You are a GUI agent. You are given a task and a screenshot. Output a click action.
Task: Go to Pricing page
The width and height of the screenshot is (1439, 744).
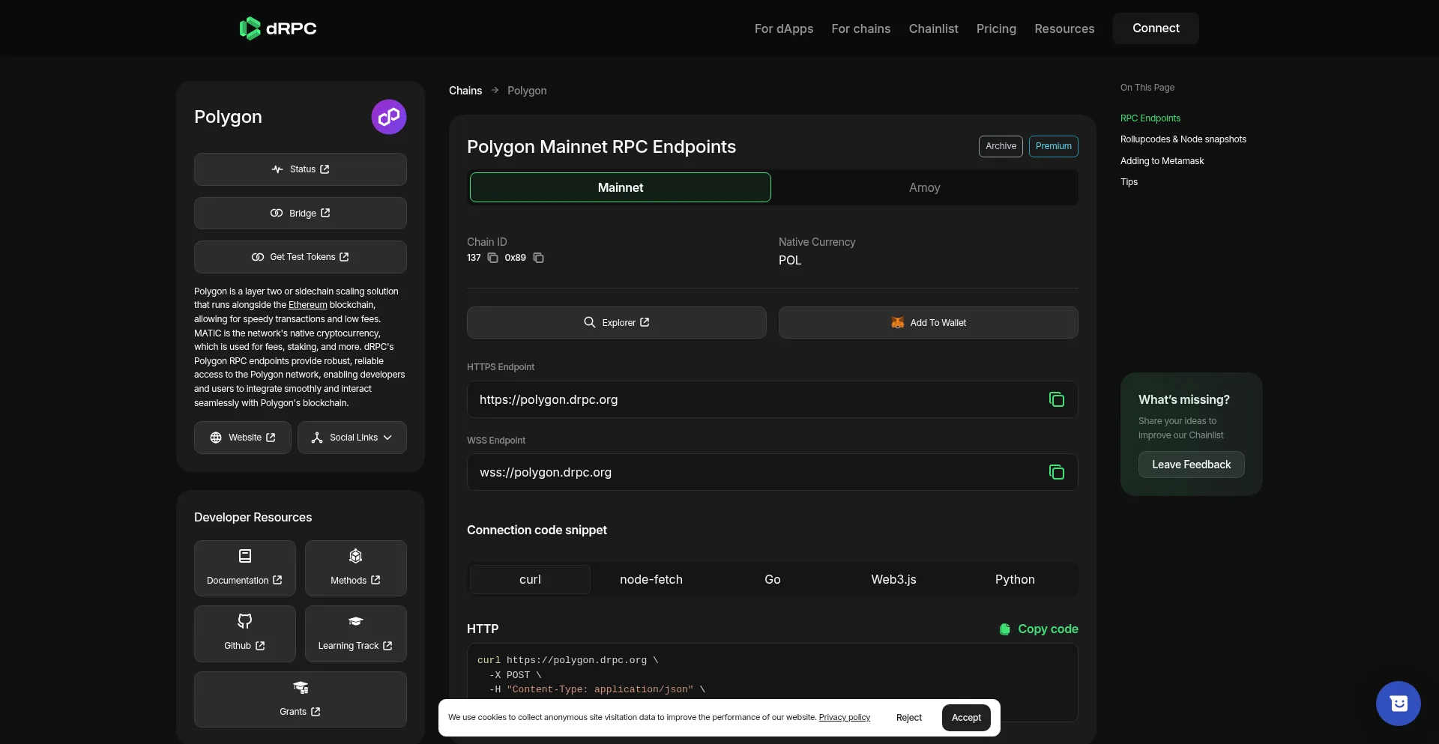[996, 28]
